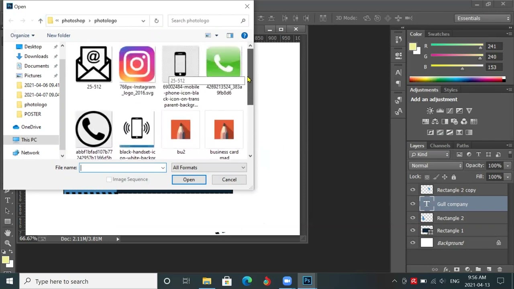Click the red R slider track
514x289 pixels.
(x=457, y=45)
